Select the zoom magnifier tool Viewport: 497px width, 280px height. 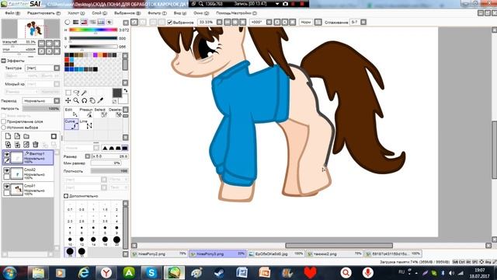coord(76,100)
